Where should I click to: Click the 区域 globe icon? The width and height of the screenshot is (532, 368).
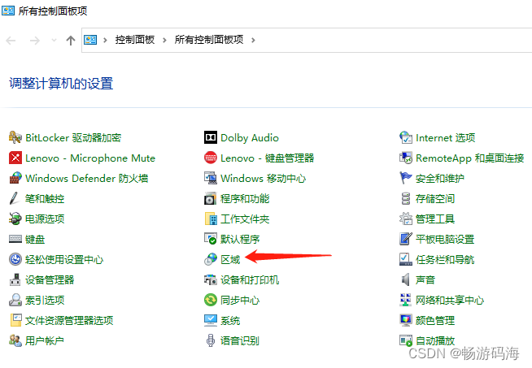pos(211,260)
